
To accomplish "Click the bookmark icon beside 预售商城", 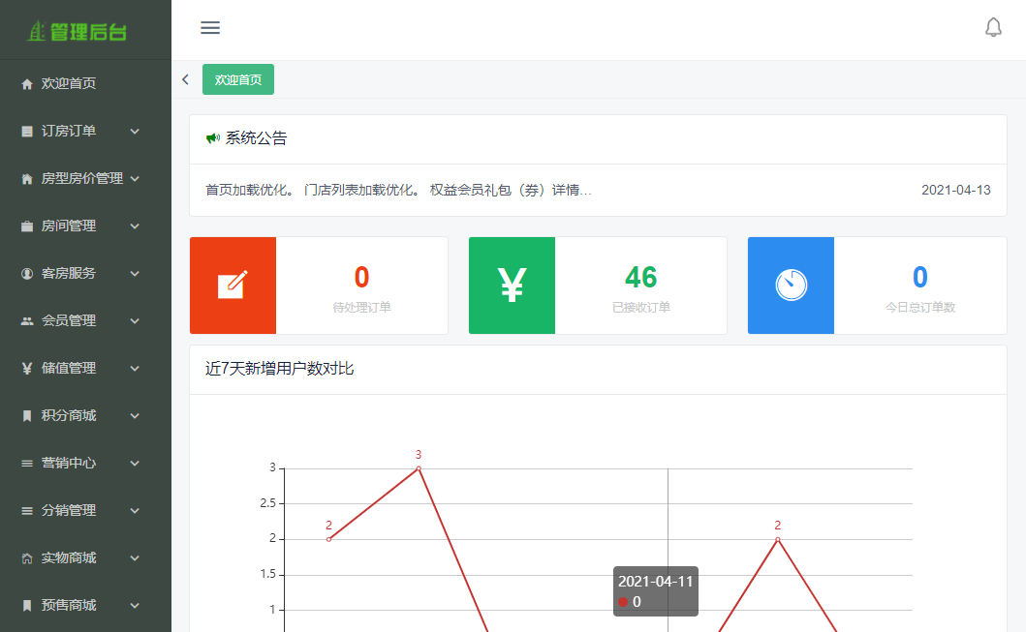I will [27, 605].
